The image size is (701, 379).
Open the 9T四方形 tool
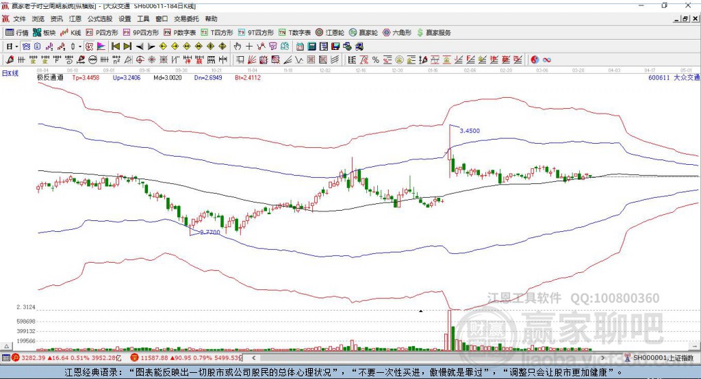click(256, 33)
